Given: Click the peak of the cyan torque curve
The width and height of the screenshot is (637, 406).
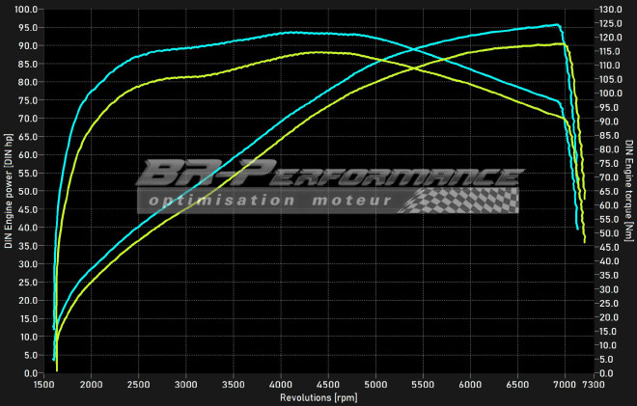Looking at the screenshot, I should pos(290,32).
